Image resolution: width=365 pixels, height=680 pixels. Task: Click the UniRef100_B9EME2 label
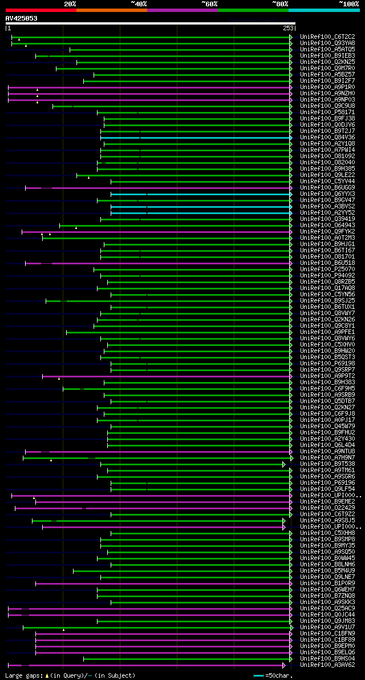tap(327, 502)
